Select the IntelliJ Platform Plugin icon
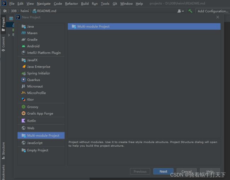 (x=23, y=53)
